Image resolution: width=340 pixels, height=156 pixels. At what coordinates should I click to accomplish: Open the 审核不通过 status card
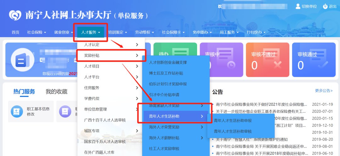click(x=268, y=60)
